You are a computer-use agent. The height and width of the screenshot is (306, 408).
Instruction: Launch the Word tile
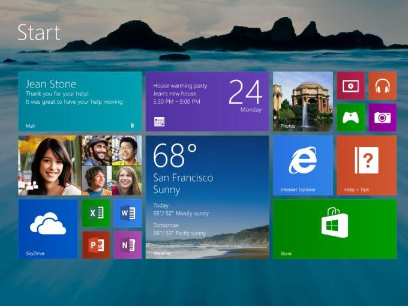128,213
